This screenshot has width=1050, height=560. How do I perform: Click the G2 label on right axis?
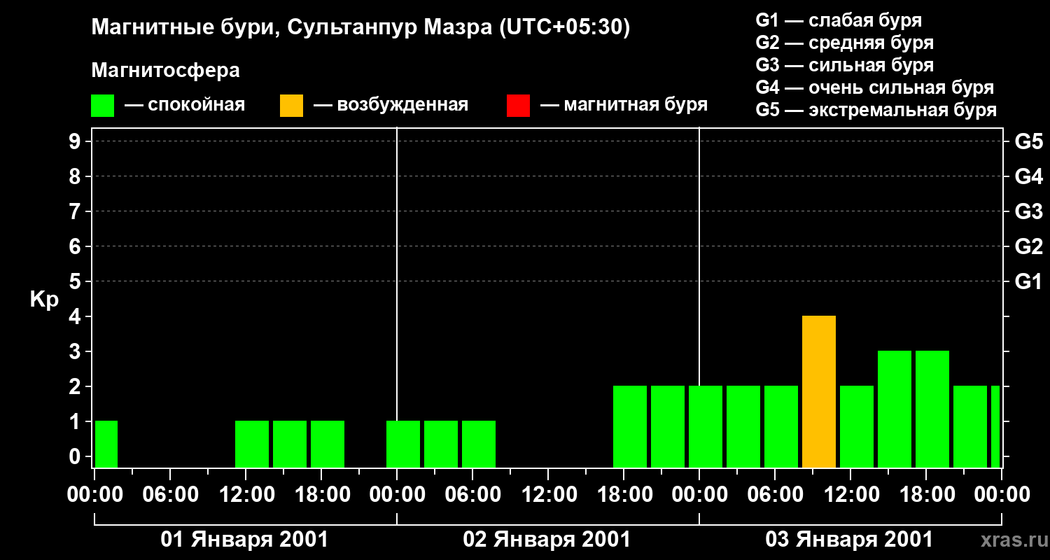coord(1028,246)
